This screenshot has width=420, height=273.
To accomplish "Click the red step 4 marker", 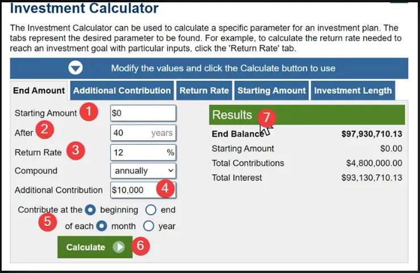I will point(165,189).
